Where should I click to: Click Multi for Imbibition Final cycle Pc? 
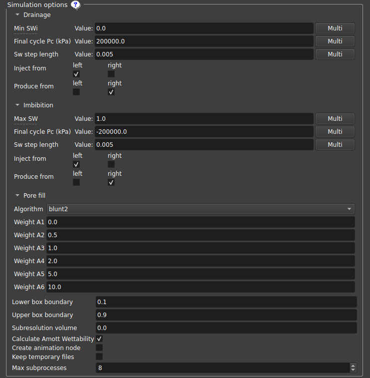(x=335, y=132)
